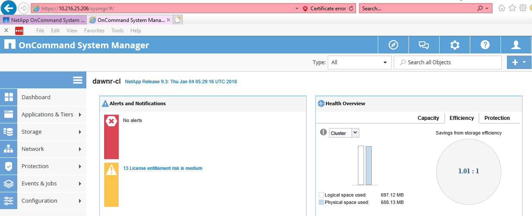The image size is (532, 216).
Task: Open the settings gear in blue header
Action: pos(454,45)
